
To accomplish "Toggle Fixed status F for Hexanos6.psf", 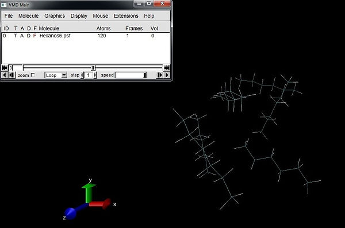I will [x=34, y=36].
